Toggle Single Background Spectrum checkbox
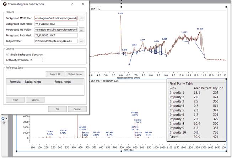Image resolution: width=232 pixels, height=158 pixels. 8,54
